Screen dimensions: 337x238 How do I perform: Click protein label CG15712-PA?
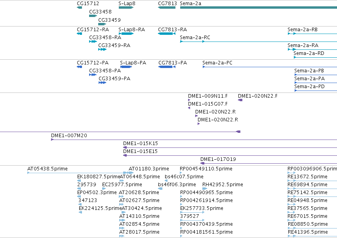coord(93,63)
